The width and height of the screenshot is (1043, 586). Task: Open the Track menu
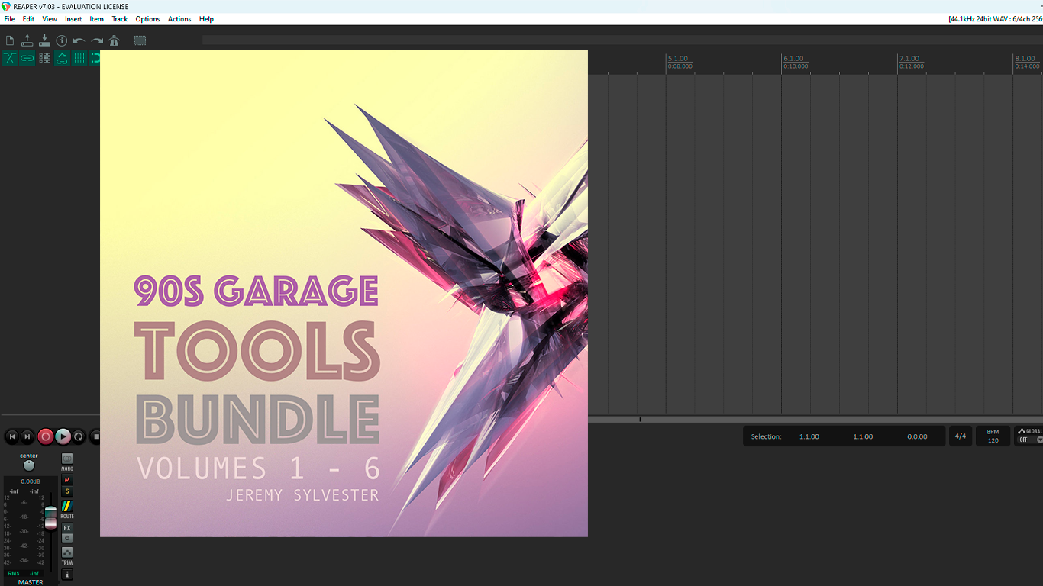120,19
